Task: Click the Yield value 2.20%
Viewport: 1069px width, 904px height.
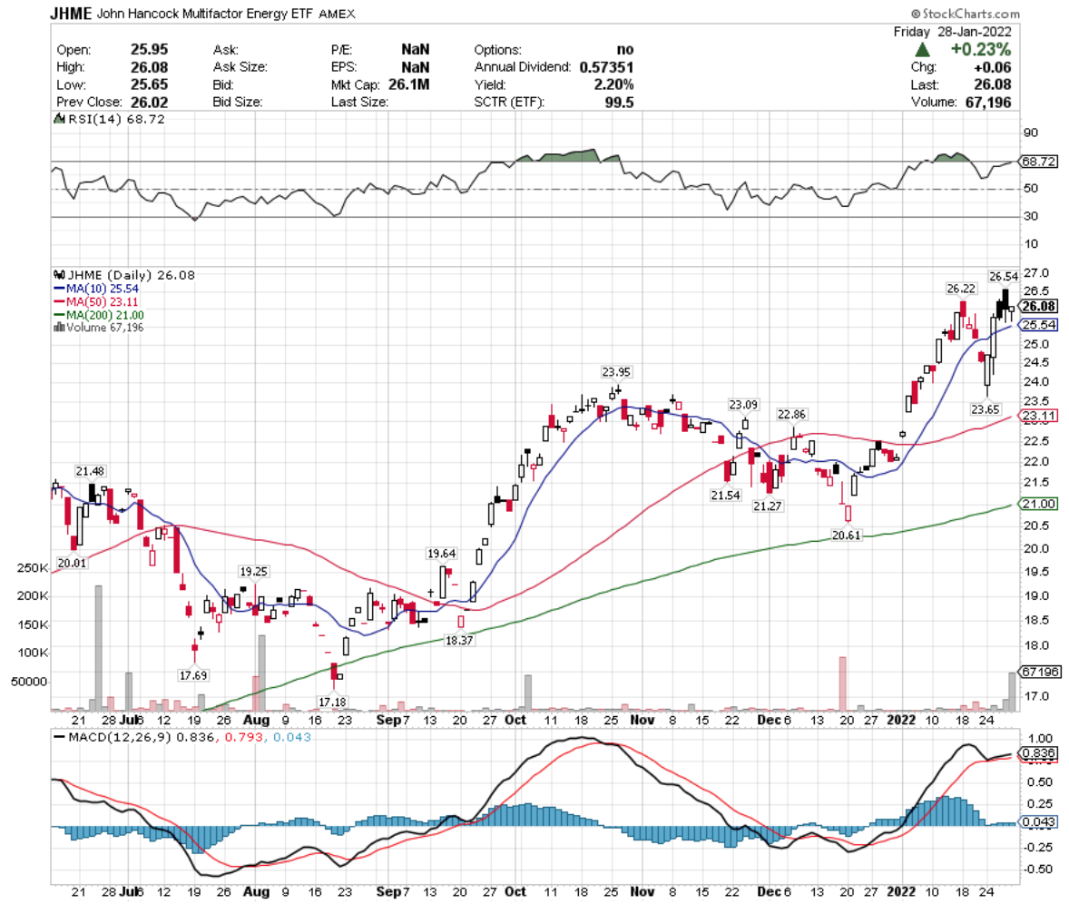Action: point(613,84)
